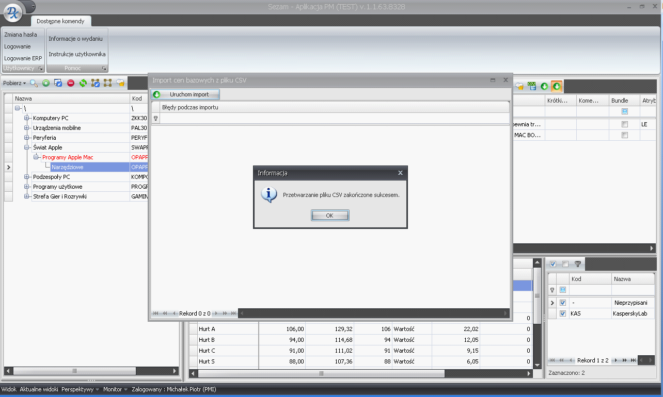Click the funnel filter icon in bottom-right toolbar

click(578, 264)
